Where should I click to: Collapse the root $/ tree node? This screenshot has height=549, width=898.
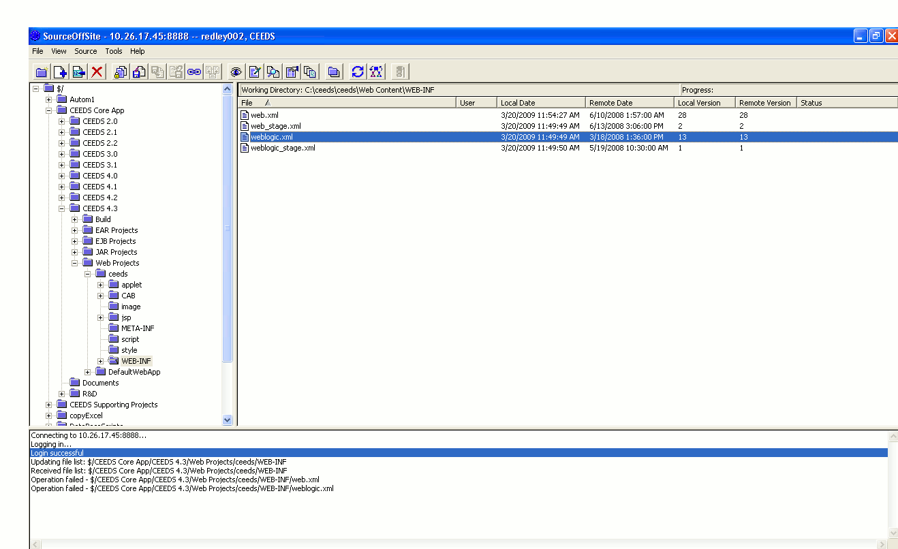pyautogui.click(x=35, y=89)
